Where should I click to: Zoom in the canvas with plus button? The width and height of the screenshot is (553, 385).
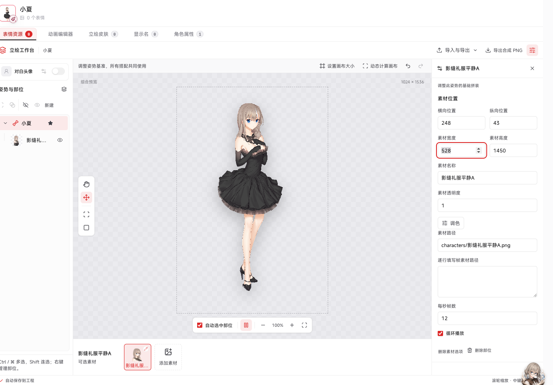coord(292,325)
